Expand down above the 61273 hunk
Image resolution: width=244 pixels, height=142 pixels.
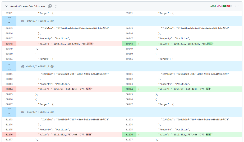[x=9, y=110]
